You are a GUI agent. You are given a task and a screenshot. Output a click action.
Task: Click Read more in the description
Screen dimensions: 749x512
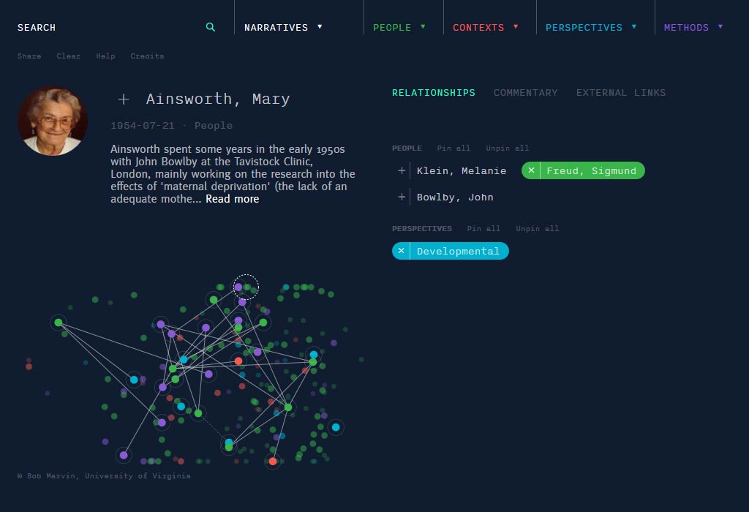pos(232,199)
